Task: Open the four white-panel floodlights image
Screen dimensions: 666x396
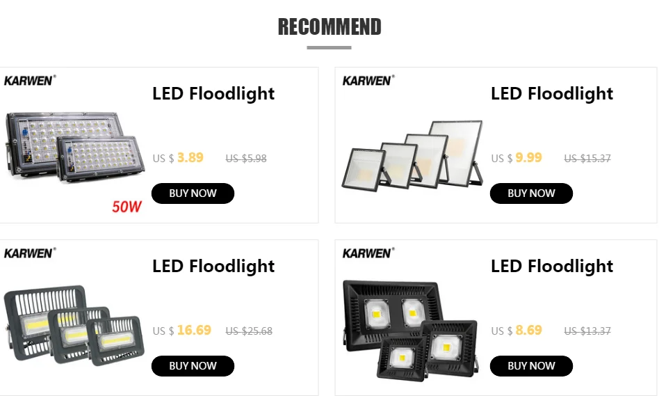Action: (411, 157)
